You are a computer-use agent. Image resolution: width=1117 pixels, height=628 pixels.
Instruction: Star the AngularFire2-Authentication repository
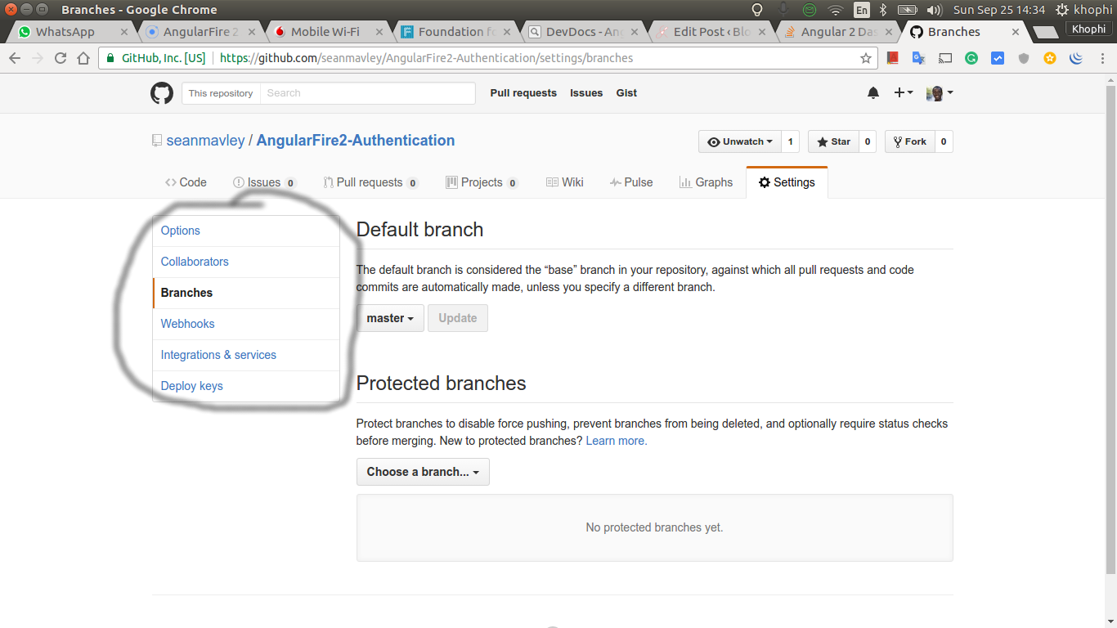pyautogui.click(x=833, y=141)
